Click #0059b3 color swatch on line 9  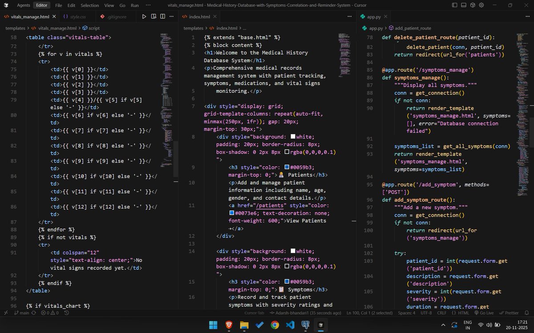(x=287, y=167)
